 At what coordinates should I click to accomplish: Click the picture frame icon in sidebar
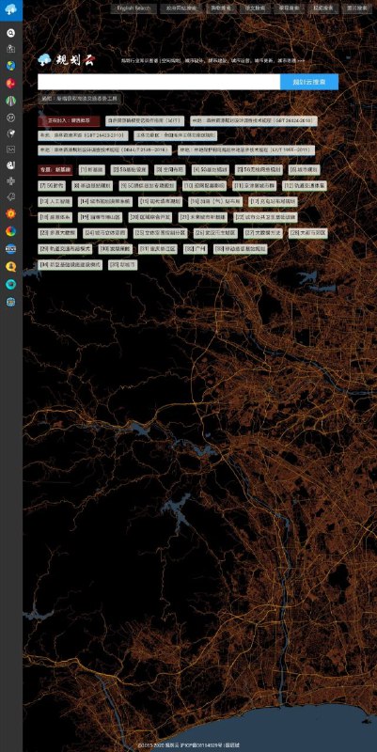click(10, 149)
